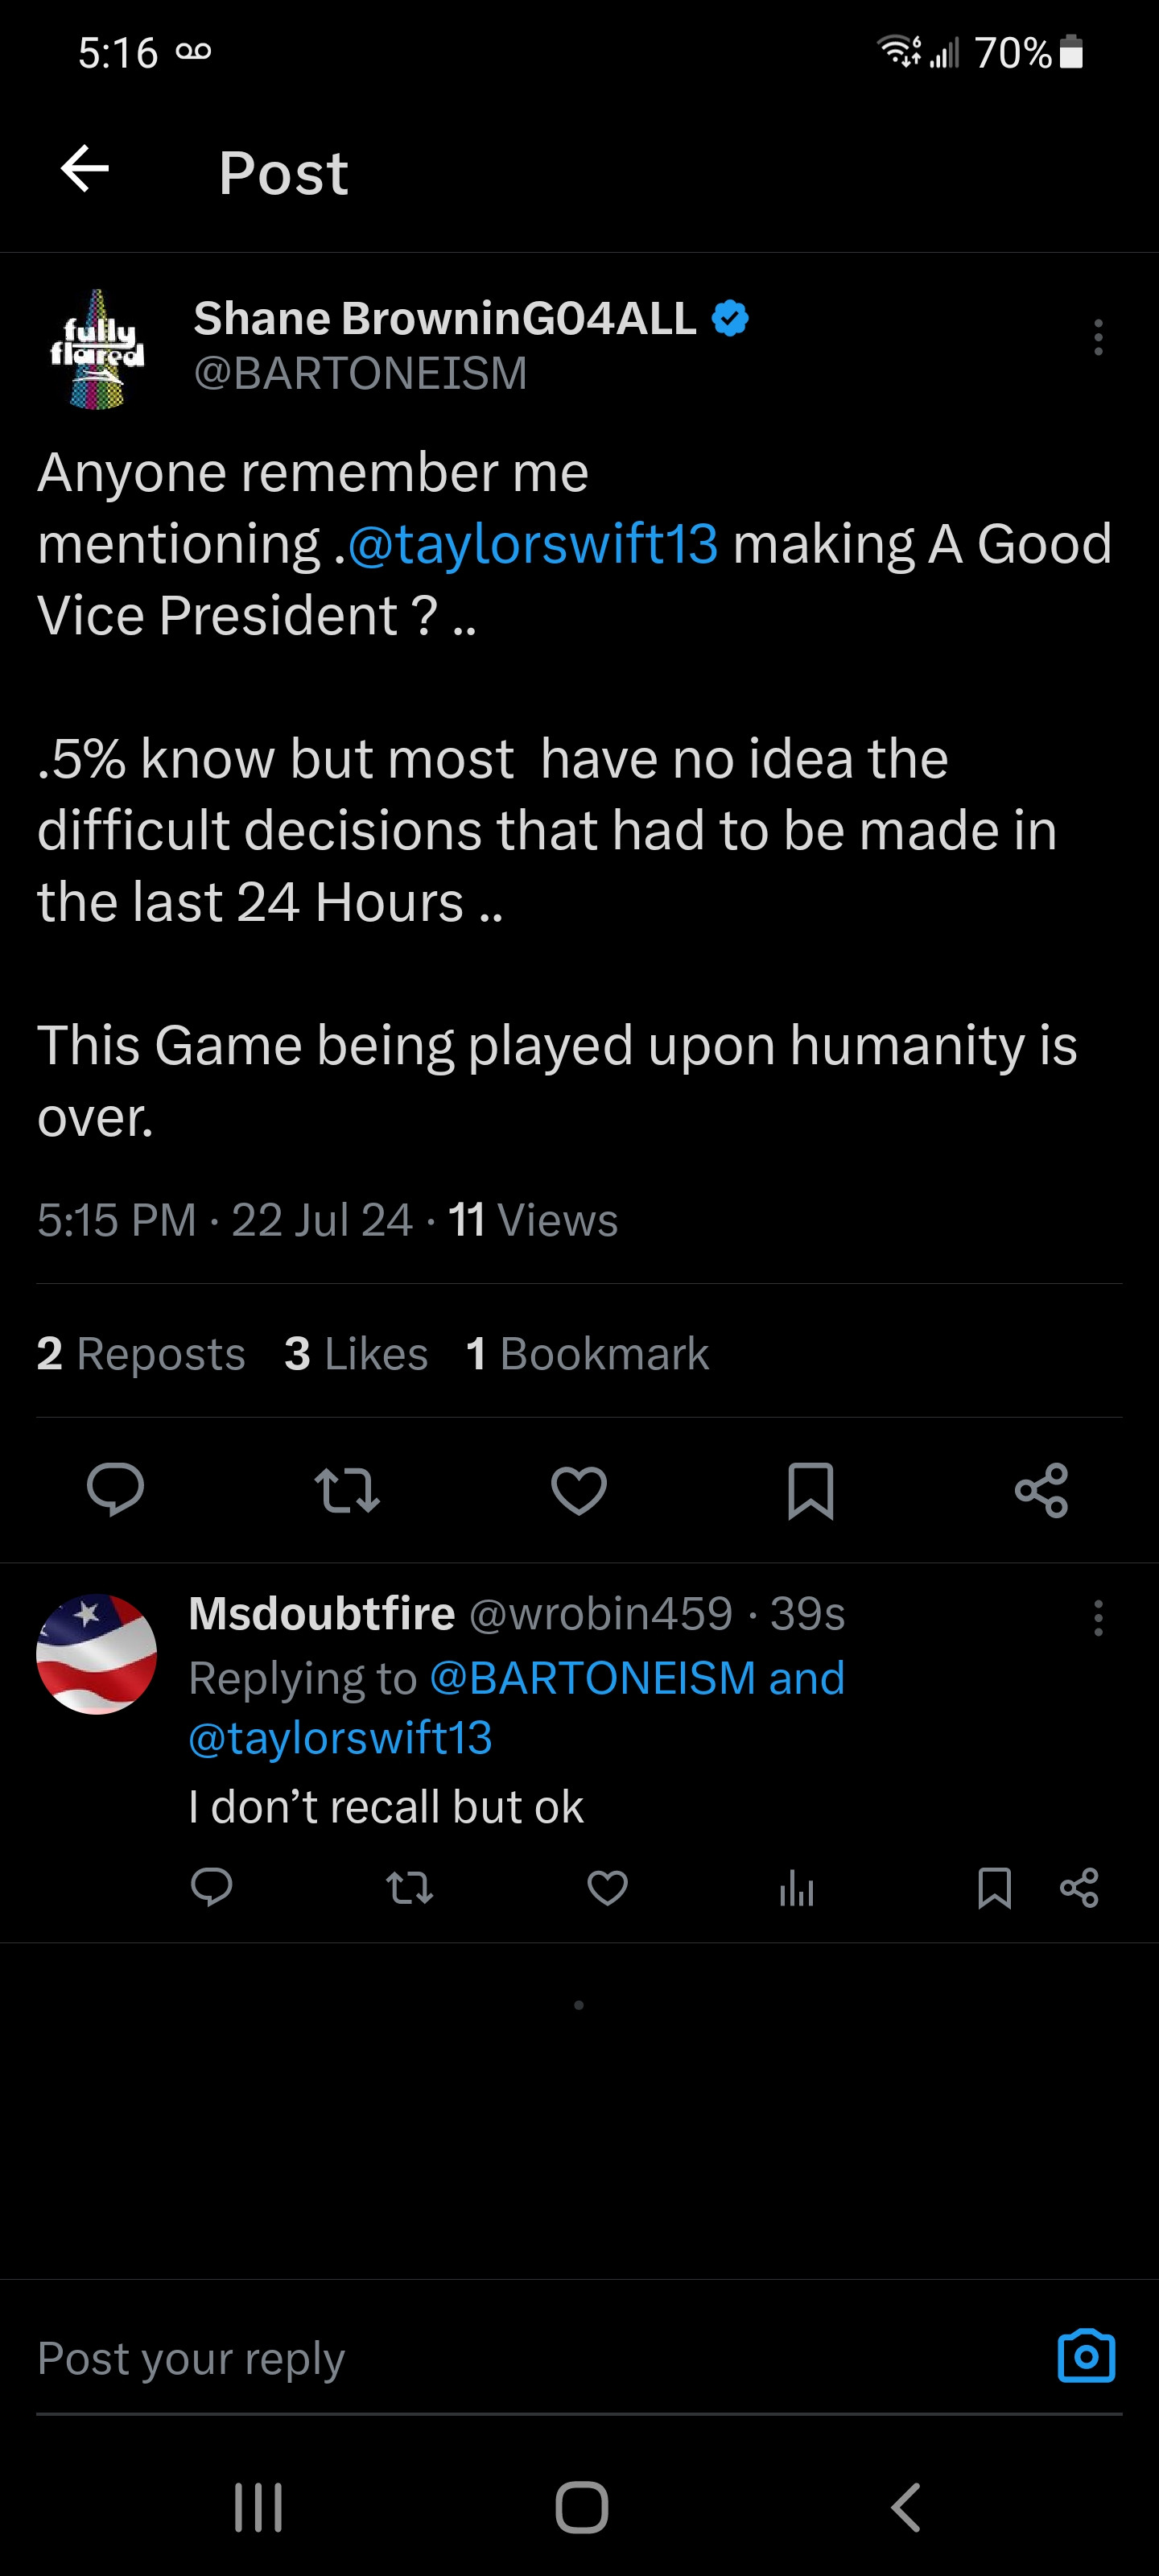Image resolution: width=1159 pixels, height=2576 pixels.
Task: Share the Msdoubtfire reply
Action: [1079, 1888]
